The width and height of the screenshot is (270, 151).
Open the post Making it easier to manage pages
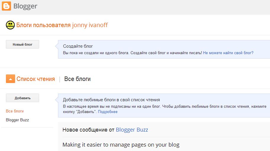[x=121, y=145]
